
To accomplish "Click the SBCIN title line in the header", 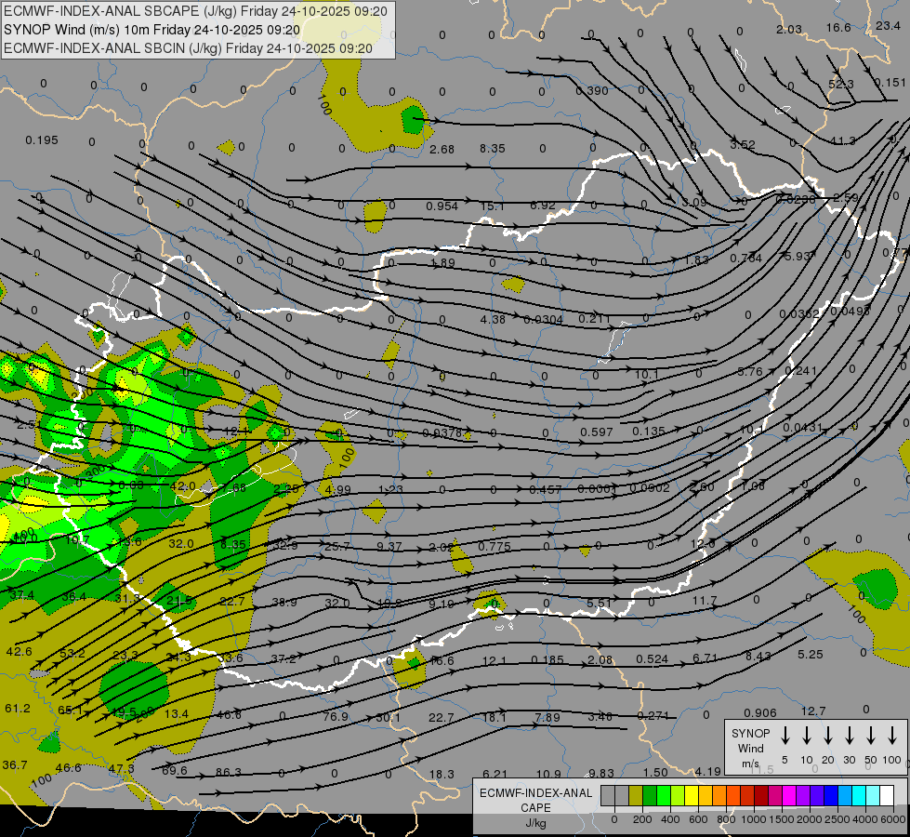I will [x=188, y=48].
